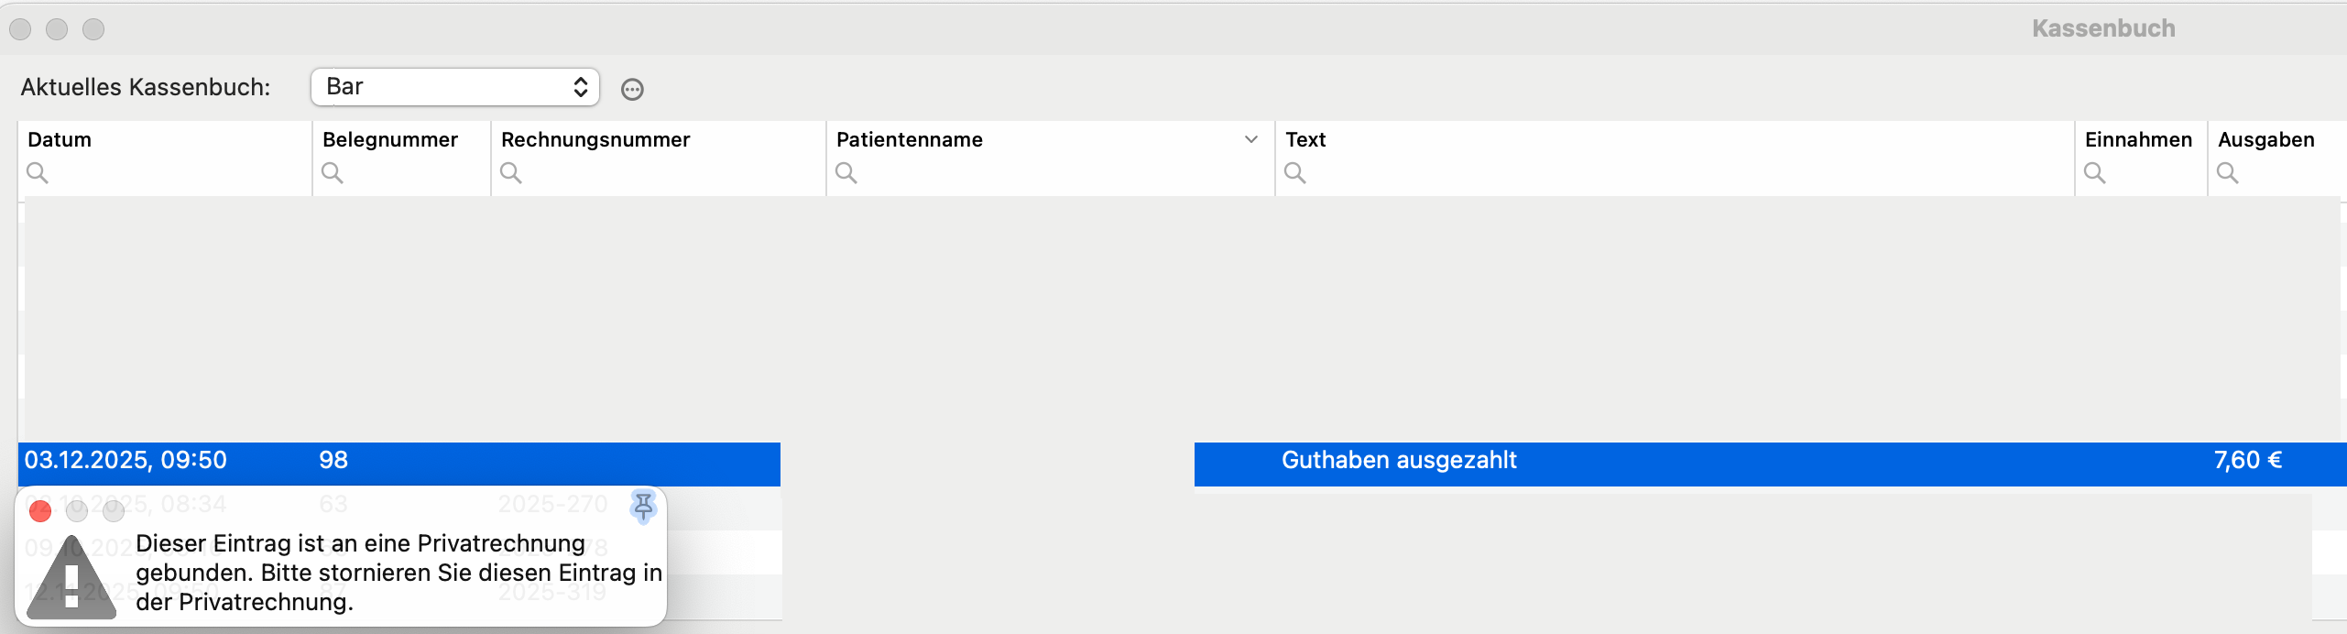Click search magnifier icon under Einnahmen column
Screen dimensions: 2347x634
[x=2095, y=172]
